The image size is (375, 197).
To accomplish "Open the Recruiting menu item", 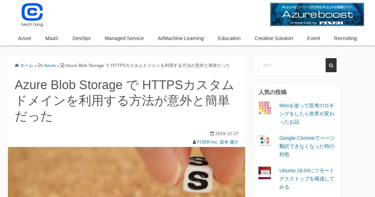I will [x=345, y=38].
